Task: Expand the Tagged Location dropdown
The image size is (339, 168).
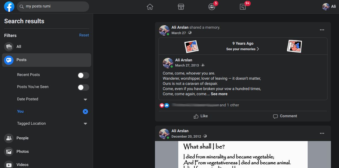Action: point(85,123)
